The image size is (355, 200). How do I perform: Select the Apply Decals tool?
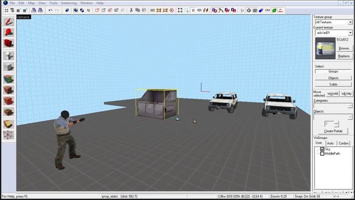click(9, 101)
